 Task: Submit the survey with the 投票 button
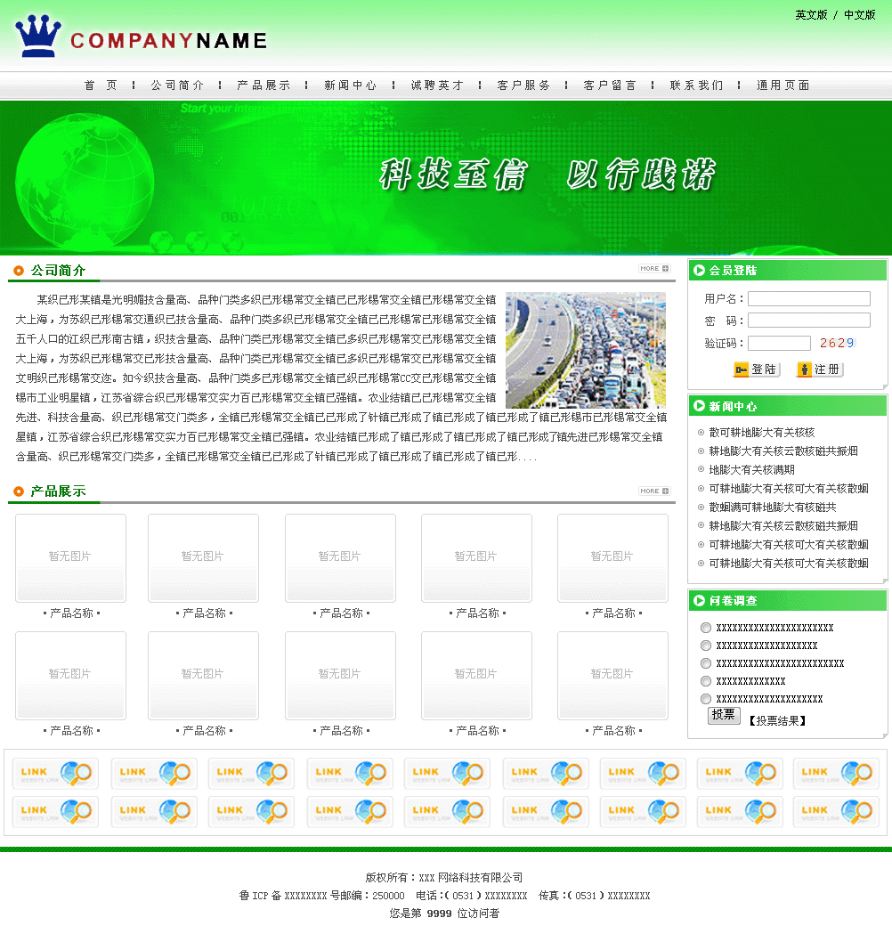click(x=724, y=715)
